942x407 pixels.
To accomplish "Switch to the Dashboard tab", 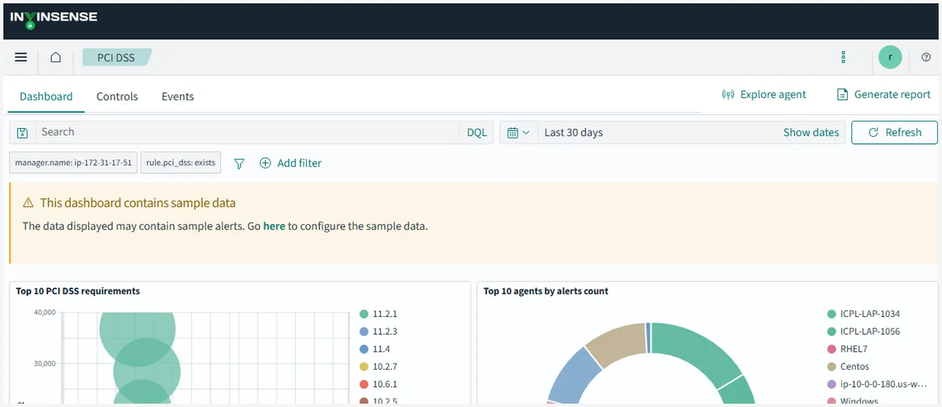I will tap(46, 96).
